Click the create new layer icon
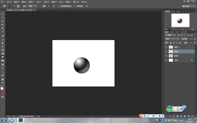The image size is (197, 123). click(188, 116)
